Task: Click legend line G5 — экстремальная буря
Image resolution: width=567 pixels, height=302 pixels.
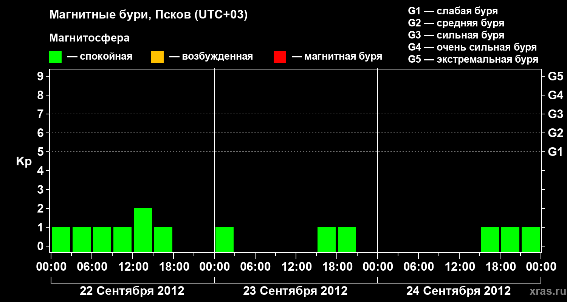Action: pos(473,59)
